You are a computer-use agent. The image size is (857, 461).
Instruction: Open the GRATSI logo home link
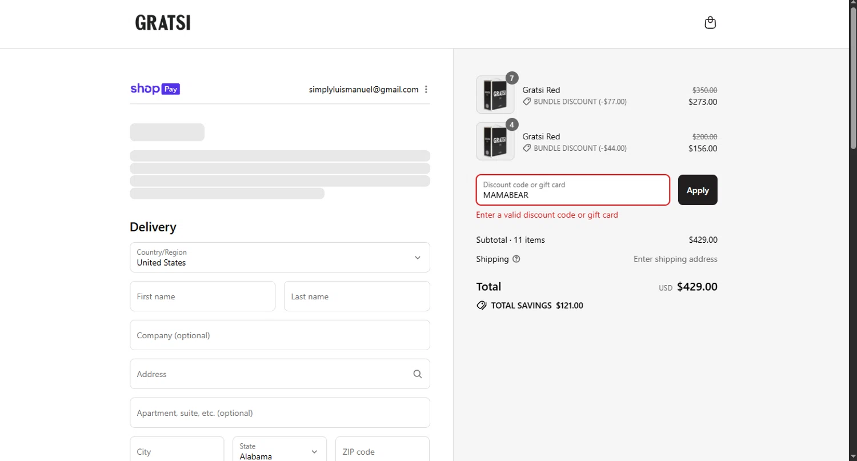pyautogui.click(x=163, y=23)
